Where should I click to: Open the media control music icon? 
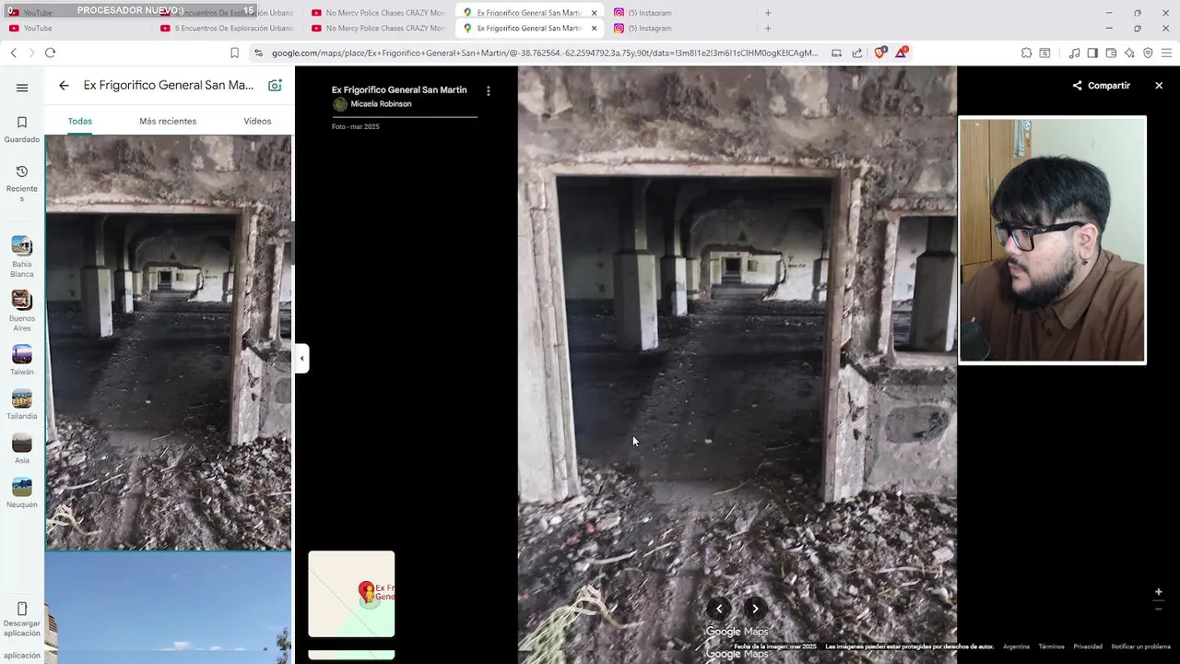[1074, 53]
